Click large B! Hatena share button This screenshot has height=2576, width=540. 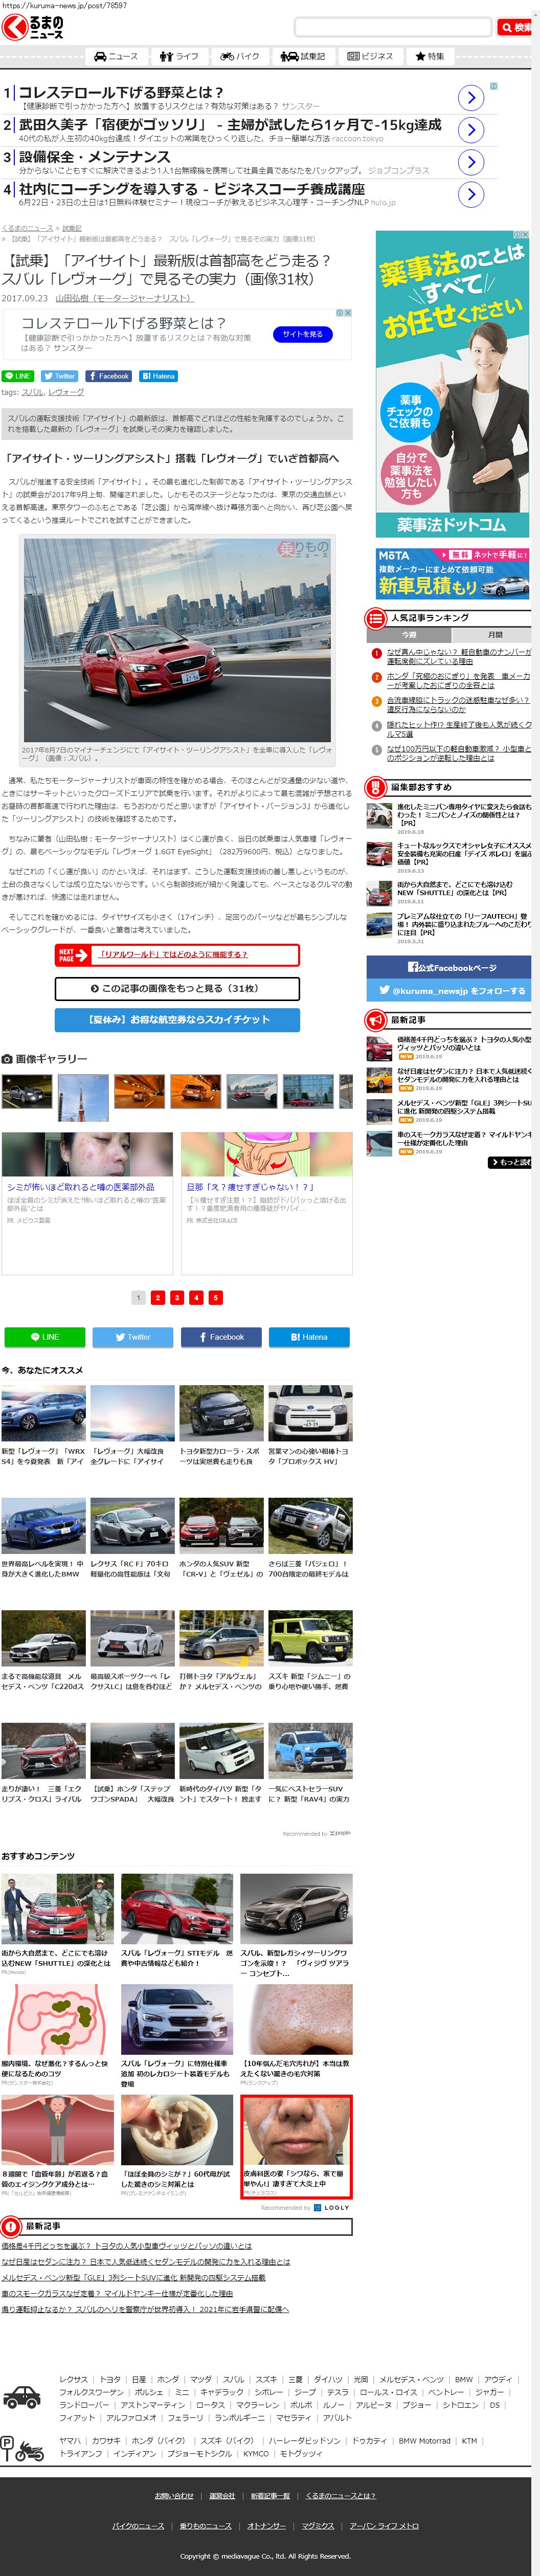[x=309, y=1337]
